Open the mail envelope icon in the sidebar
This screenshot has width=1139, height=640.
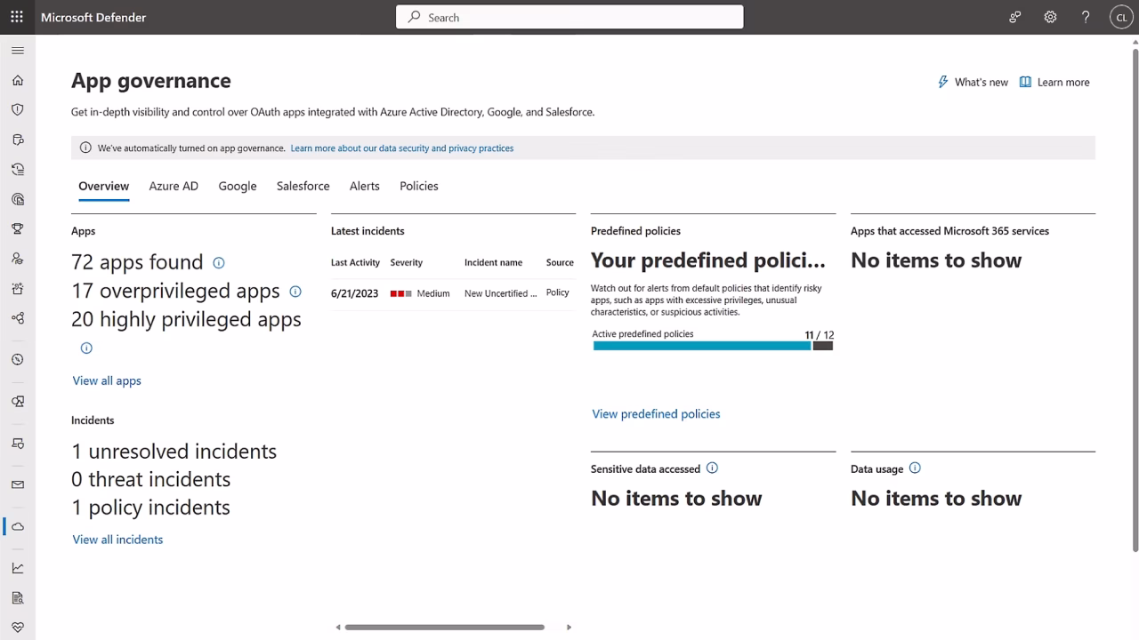[18, 484]
